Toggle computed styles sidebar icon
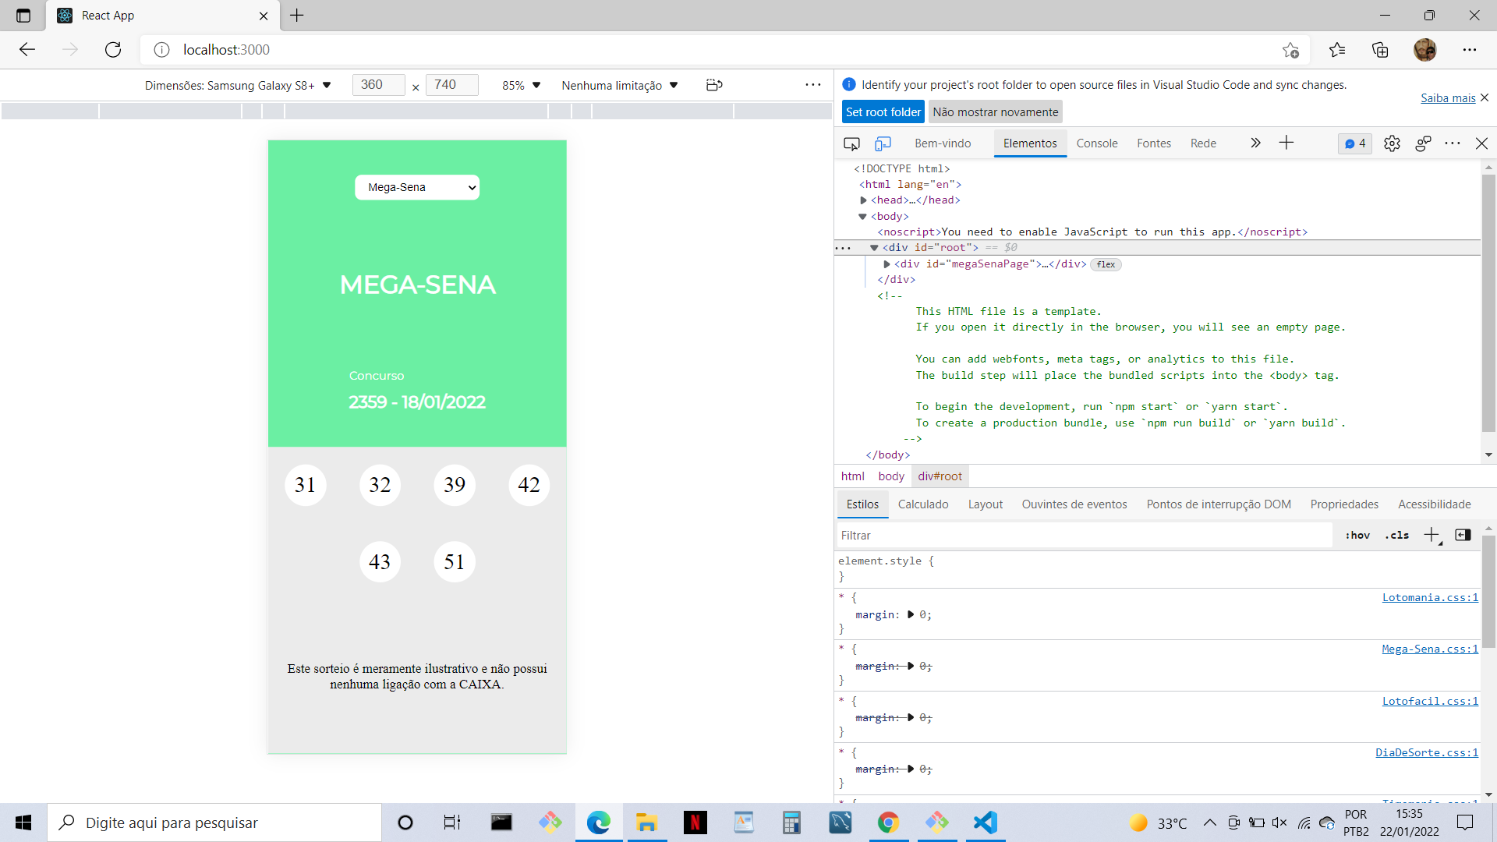The width and height of the screenshot is (1497, 842). [x=1463, y=535]
